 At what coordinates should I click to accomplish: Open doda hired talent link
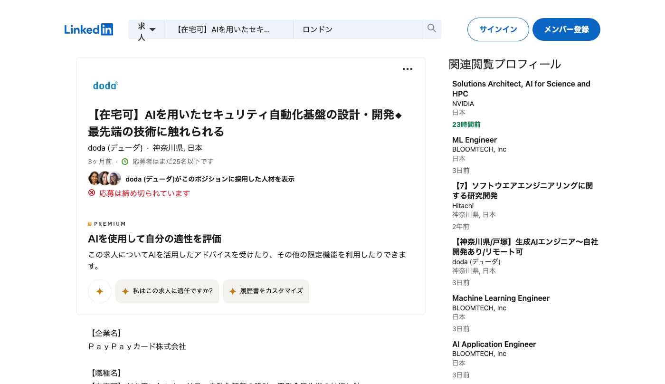pos(210,179)
